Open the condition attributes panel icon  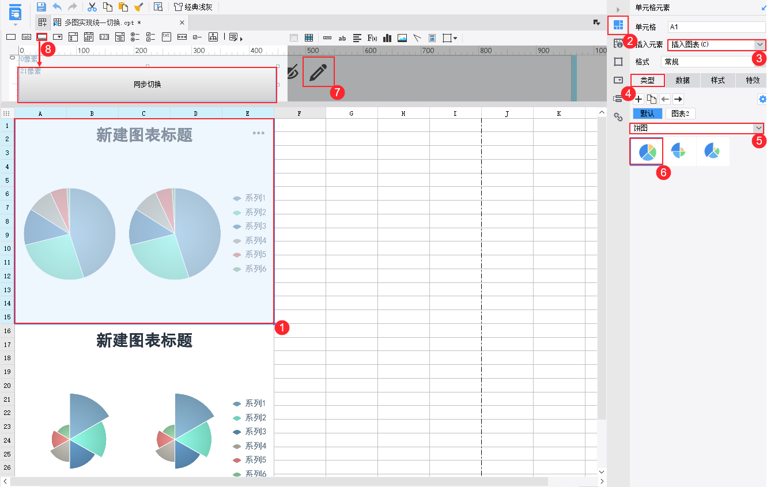click(x=618, y=99)
